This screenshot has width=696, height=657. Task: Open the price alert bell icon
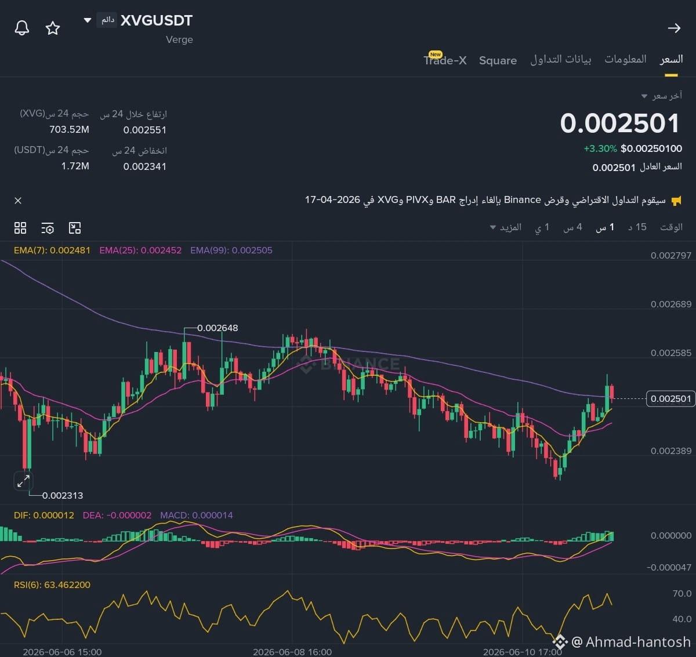[22, 28]
